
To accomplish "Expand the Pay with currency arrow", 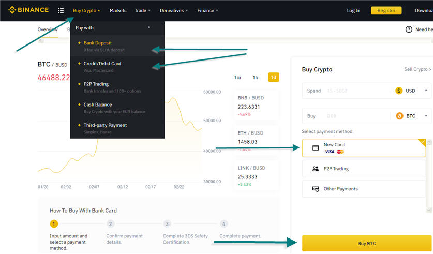I will [149, 27].
